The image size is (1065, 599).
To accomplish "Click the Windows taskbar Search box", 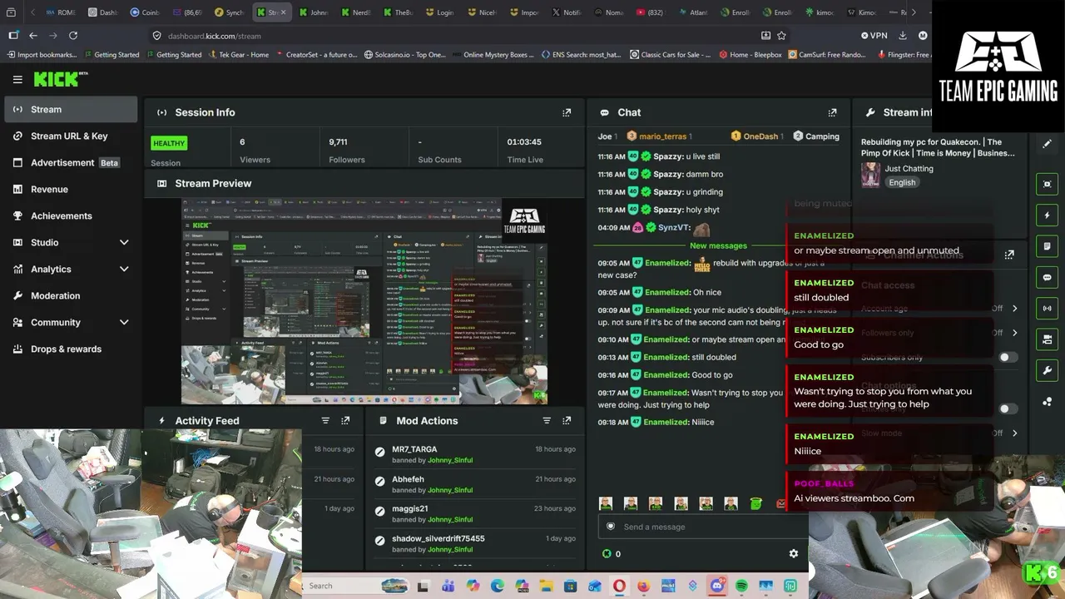I will (355, 586).
